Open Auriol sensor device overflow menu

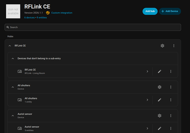pyautogui.click(x=171, y=128)
